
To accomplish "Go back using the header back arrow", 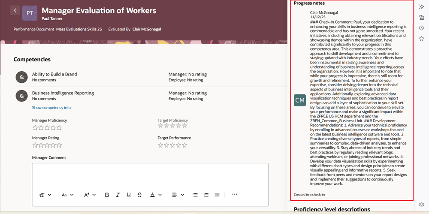I will click(x=15, y=10).
